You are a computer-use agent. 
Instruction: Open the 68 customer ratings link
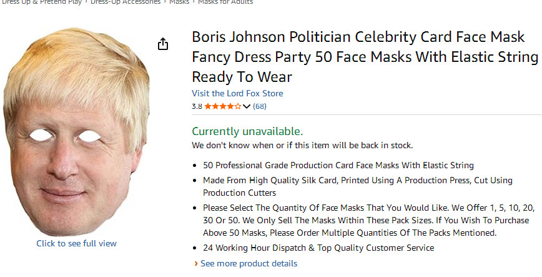260,106
